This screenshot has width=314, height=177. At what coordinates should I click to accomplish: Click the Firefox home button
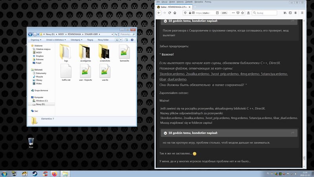coord(175,13)
